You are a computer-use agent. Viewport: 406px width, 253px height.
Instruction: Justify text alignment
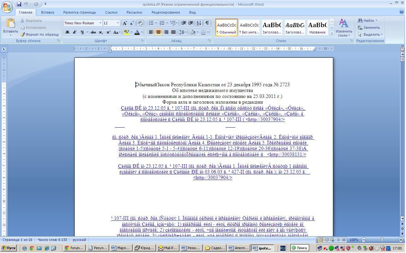click(x=173, y=32)
